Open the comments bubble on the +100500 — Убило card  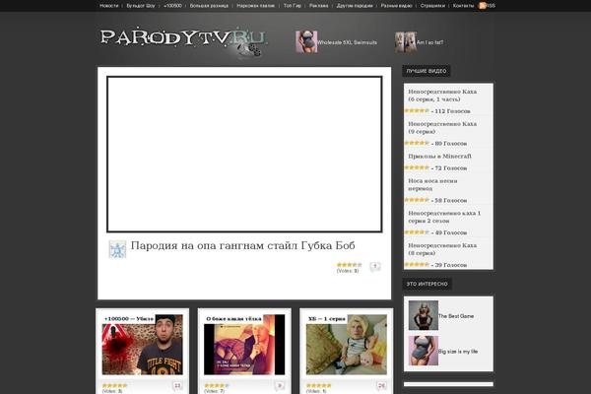177,386
